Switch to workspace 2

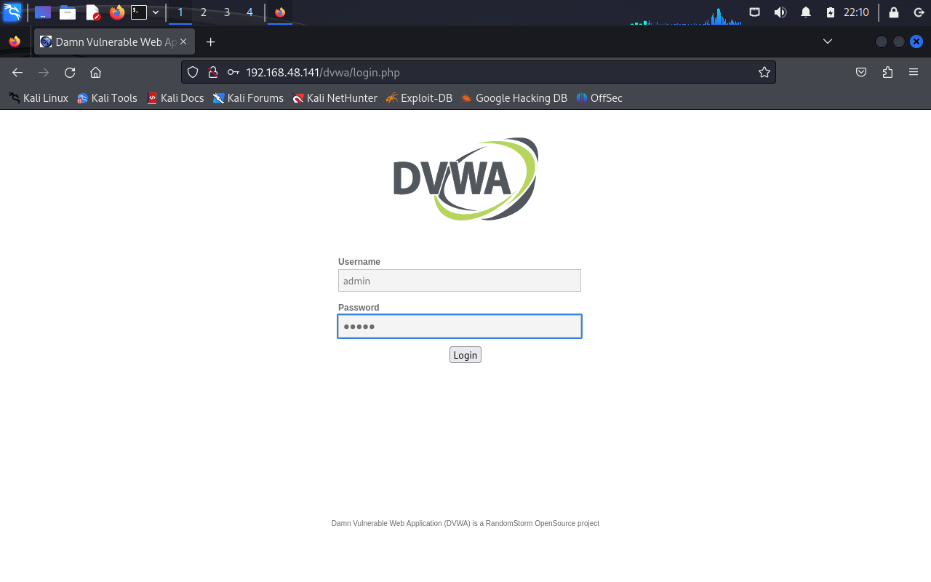(204, 12)
